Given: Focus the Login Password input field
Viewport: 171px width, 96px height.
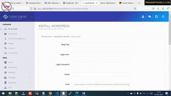Looking at the screenshot, I should pos(102,65).
